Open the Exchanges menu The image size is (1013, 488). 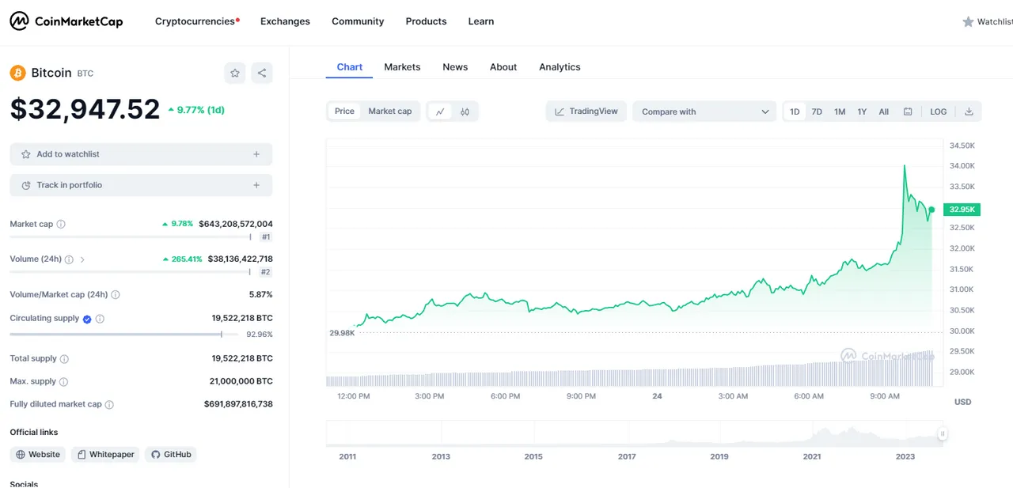pos(285,21)
